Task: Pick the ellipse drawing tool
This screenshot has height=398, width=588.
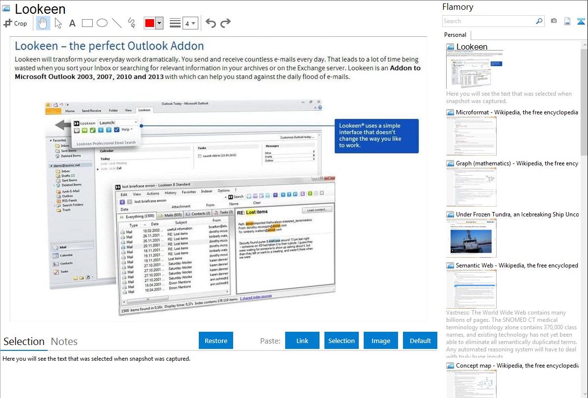Action: (102, 23)
